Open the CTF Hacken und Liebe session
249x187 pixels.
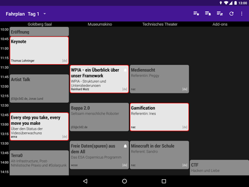(219, 168)
